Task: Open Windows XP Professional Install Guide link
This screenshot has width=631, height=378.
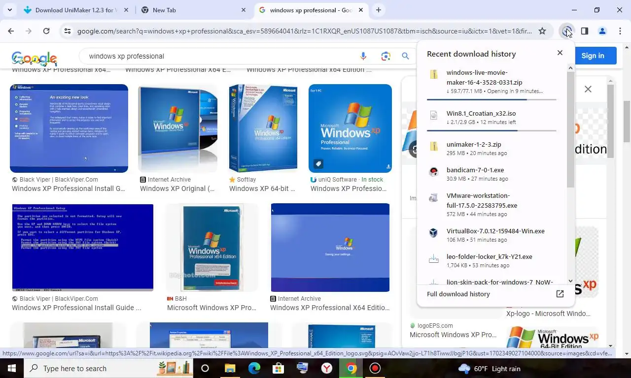Action: [x=76, y=308]
